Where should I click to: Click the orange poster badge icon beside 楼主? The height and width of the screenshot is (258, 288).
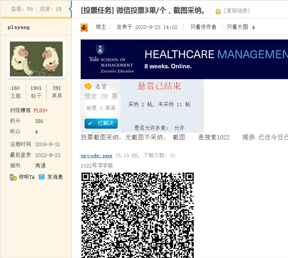click(84, 27)
